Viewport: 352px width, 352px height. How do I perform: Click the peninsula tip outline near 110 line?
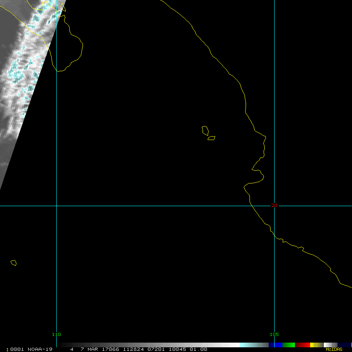59,70
